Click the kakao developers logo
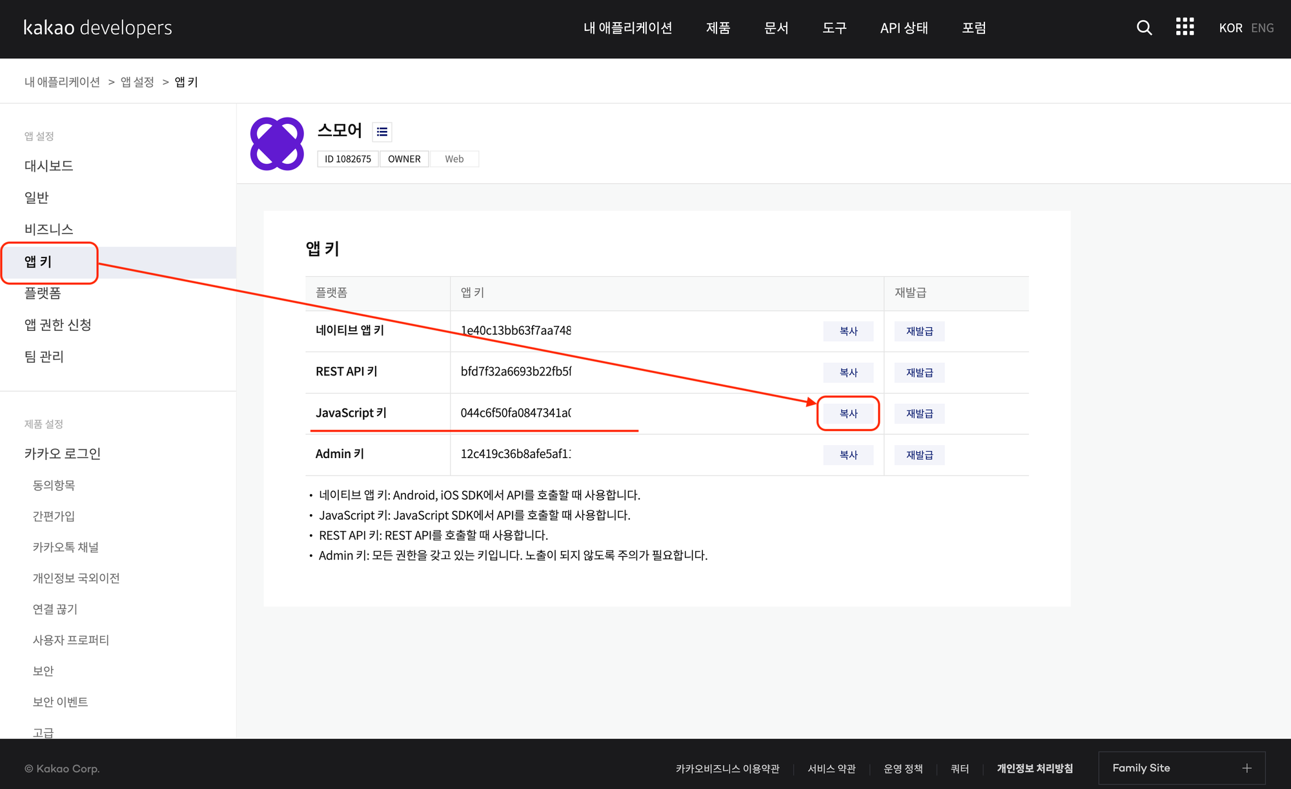This screenshot has height=789, width=1291. (98, 28)
